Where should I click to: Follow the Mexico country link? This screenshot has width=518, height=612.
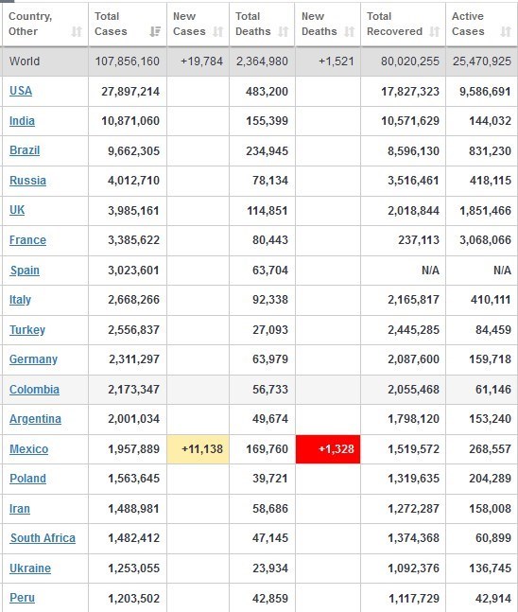pos(29,449)
